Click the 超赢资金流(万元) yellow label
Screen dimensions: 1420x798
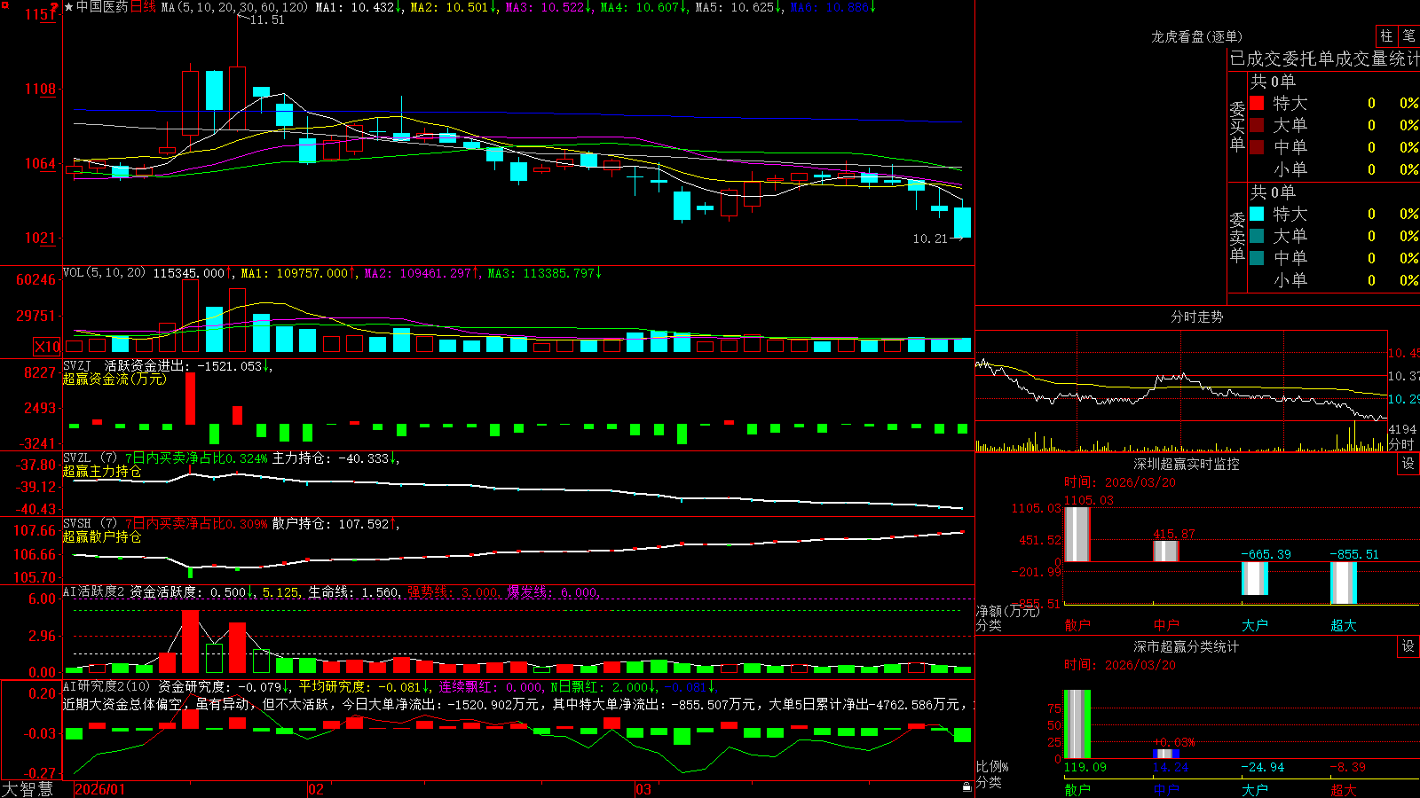click(x=114, y=379)
